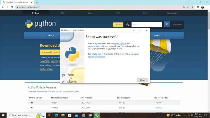Open Task View on the taskbar
Screen dimensions: 210x118
[49, 115]
